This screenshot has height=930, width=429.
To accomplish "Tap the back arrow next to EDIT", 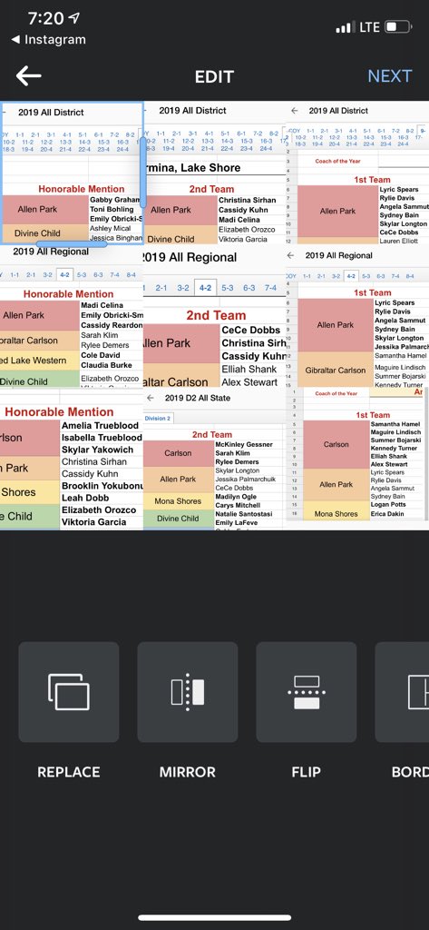I will tap(28, 76).
